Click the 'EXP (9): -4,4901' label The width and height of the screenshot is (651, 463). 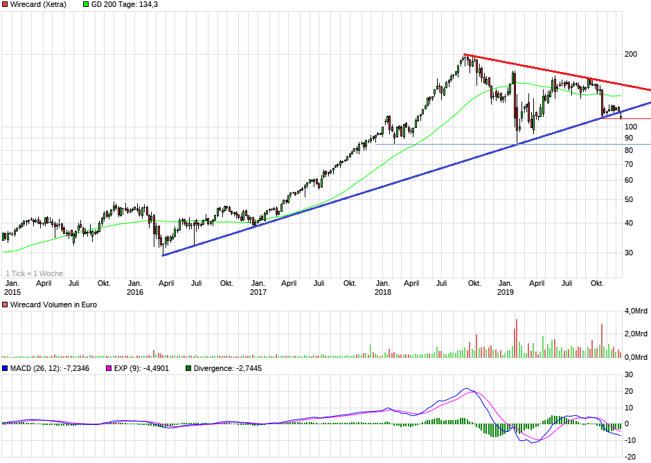141,368
